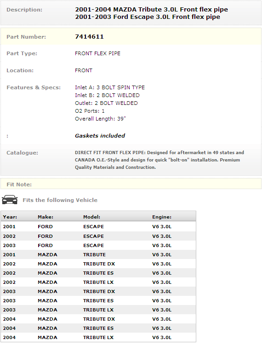Click the FRONT FLEX PIPE part type value

[x=97, y=53]
